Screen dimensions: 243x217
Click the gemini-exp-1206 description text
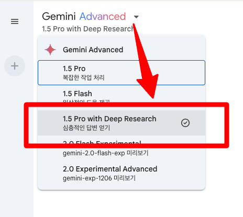pyautogui.click(x=99, y=178)
